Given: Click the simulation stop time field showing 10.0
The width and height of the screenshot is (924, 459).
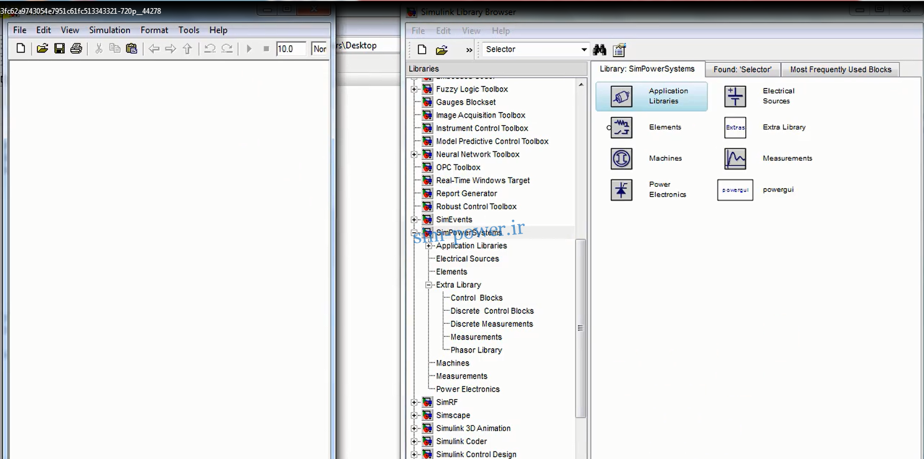Looking at the screenshot, I should 291,49.
